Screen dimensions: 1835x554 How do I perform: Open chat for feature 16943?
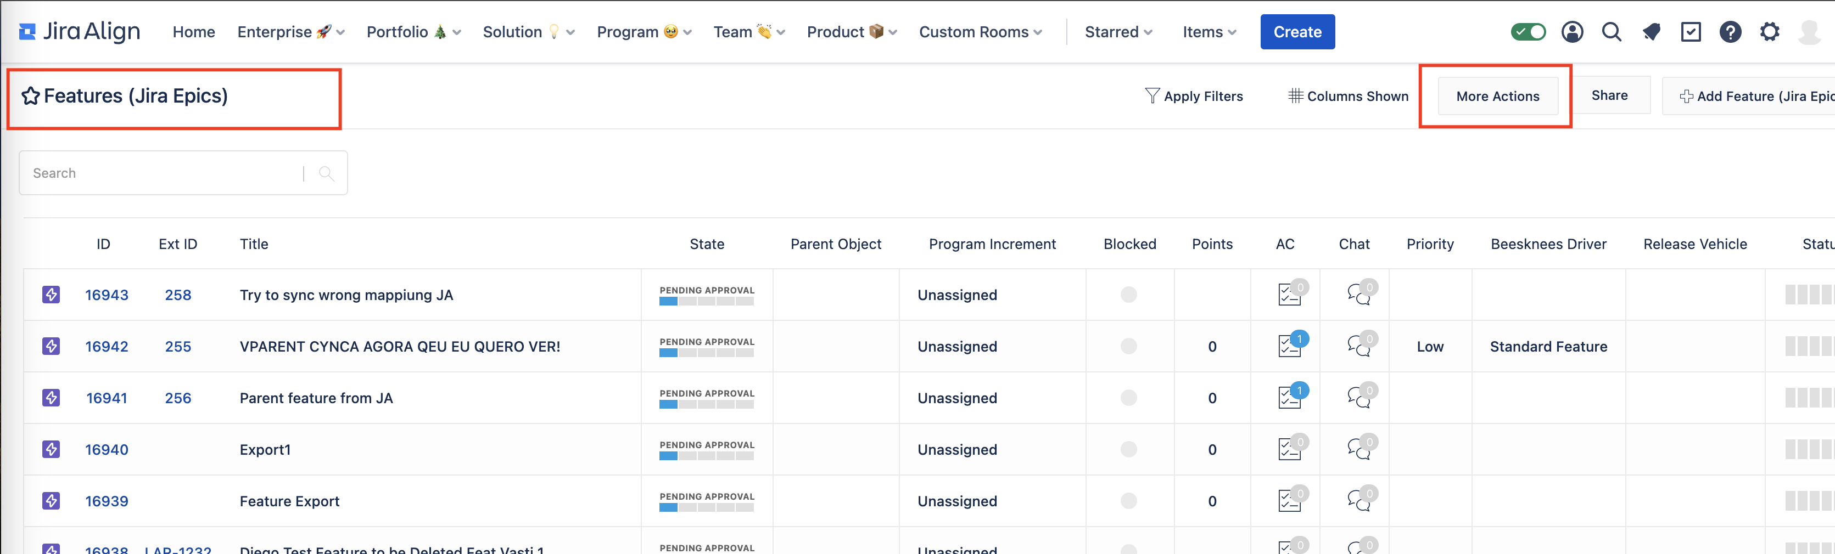pyautogui.click(x=1360, y=293)
